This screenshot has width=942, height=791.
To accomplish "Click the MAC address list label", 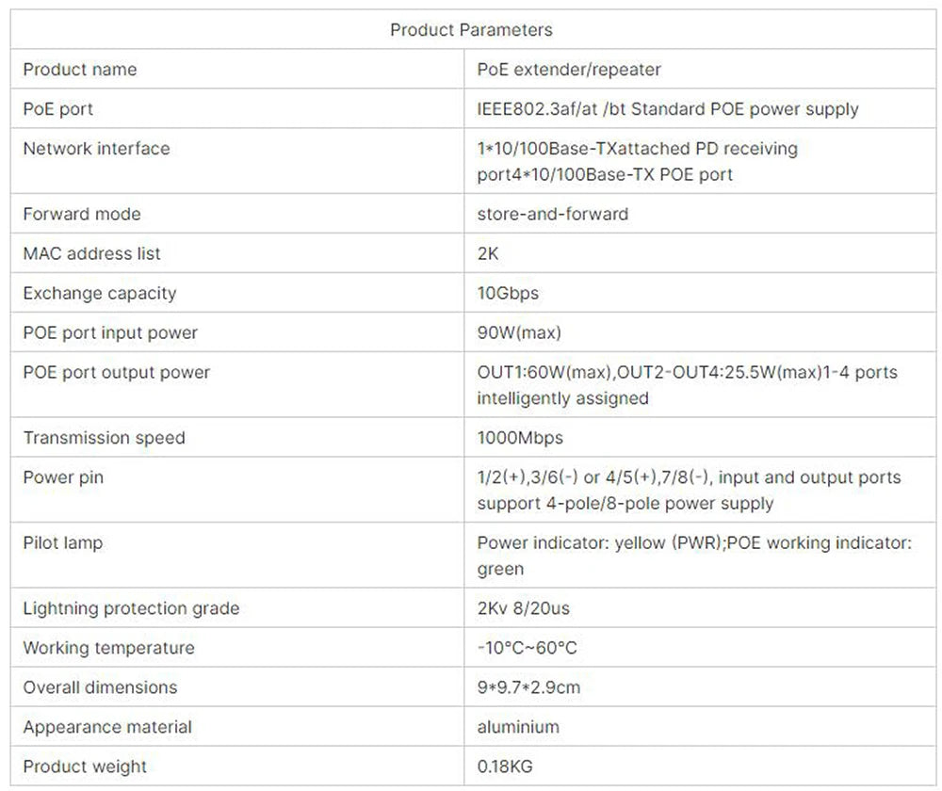I will coord(91,254).
